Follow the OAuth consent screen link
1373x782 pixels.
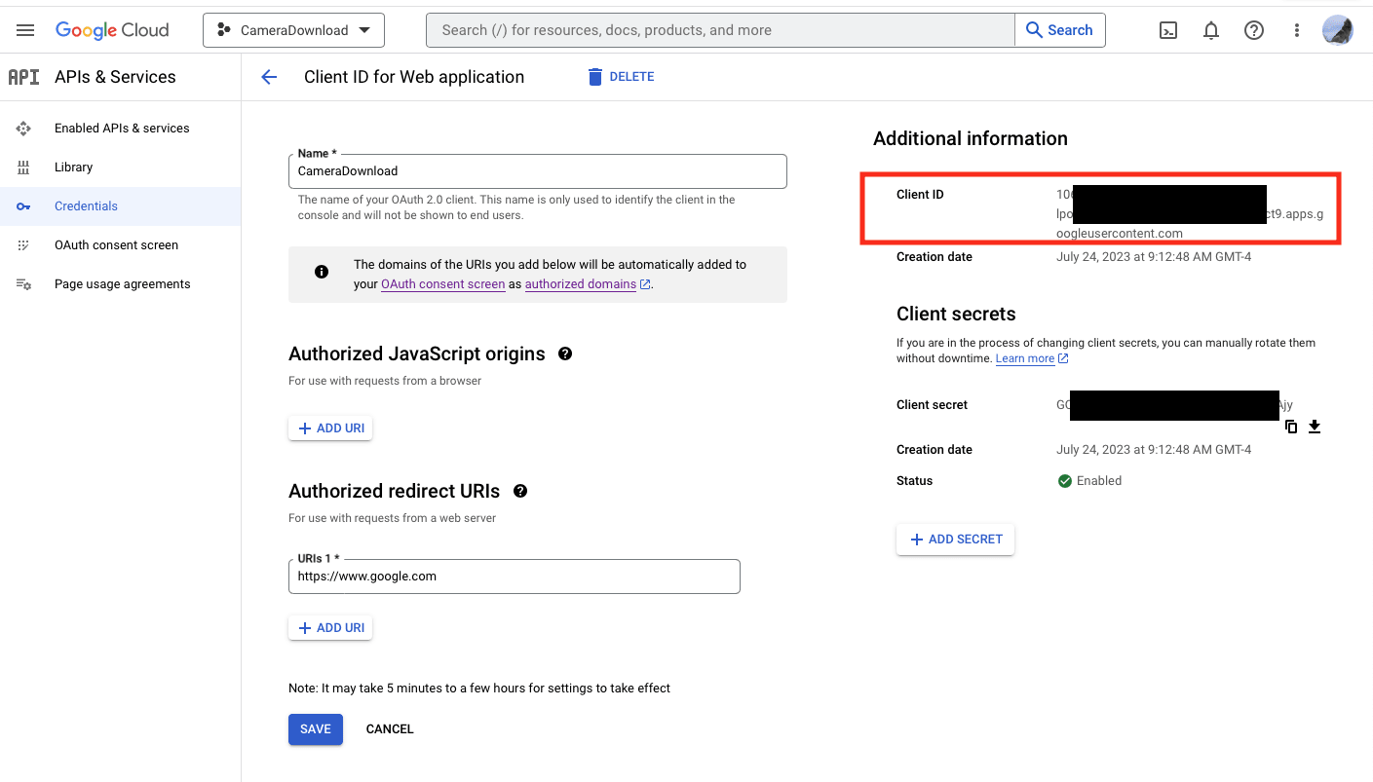click(x=442, y=284)
